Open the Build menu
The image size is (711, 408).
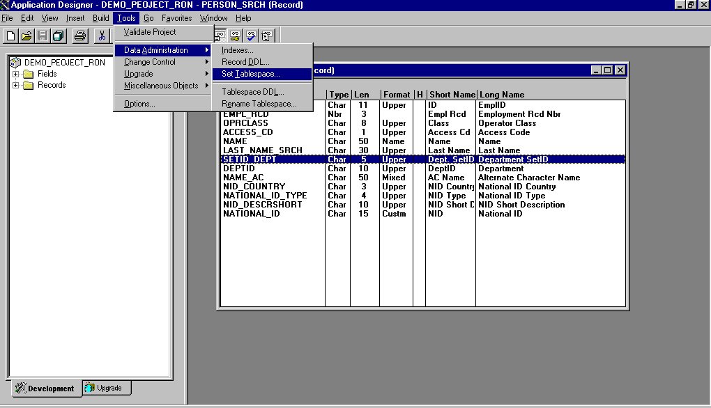pos(100,18)
